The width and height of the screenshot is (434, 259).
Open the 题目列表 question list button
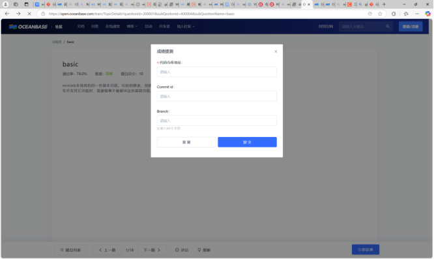pos(71,250)
